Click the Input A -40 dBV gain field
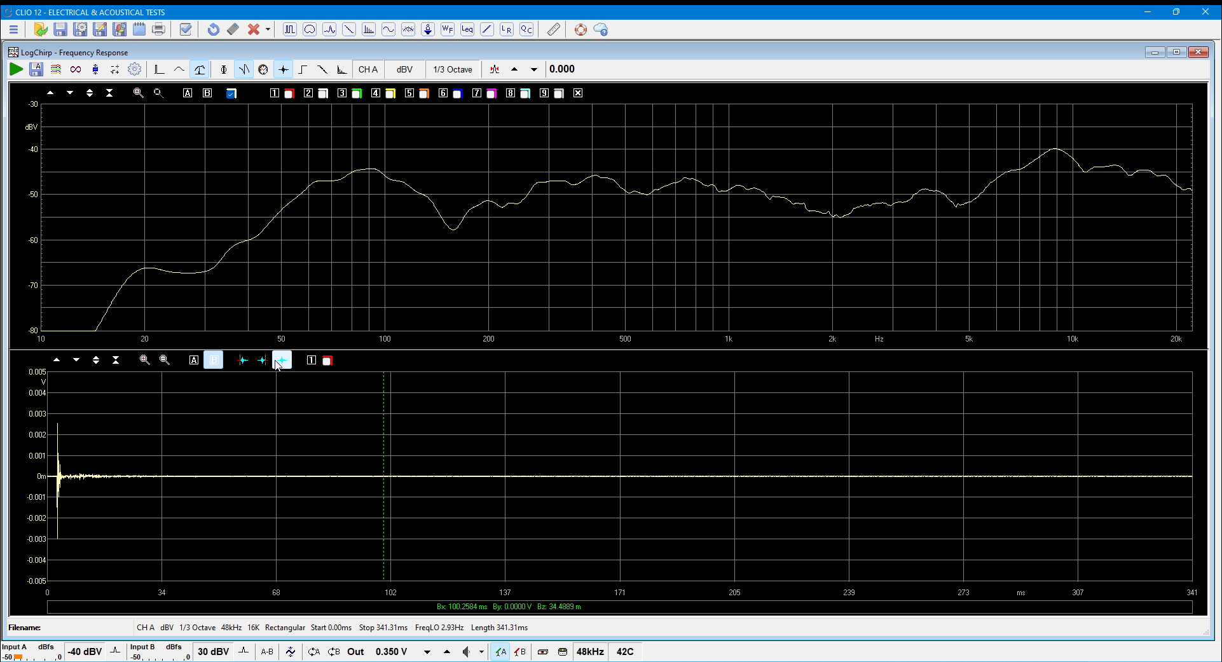Image resolution: width=1222 pixels, height=662 pixels. pyautogui.click(x=85, y=652)
